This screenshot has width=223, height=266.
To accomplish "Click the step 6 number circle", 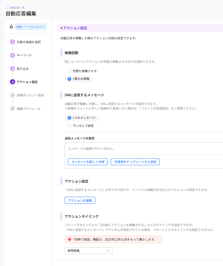I will coord(13,109).
